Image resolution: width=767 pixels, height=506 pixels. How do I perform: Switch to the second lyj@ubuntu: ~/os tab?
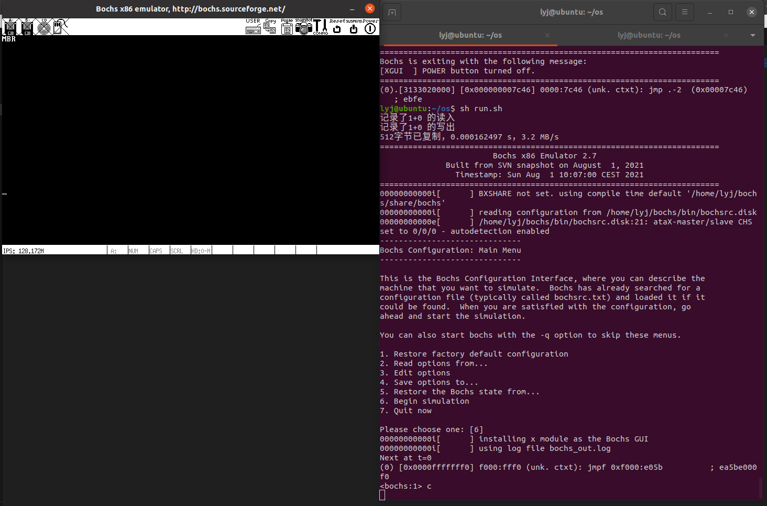point(649,35)
